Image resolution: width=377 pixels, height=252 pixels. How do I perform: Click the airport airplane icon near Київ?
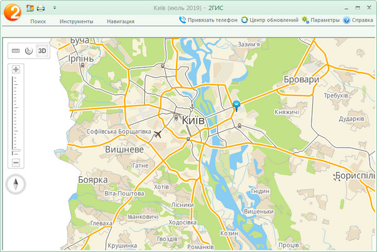157,133
